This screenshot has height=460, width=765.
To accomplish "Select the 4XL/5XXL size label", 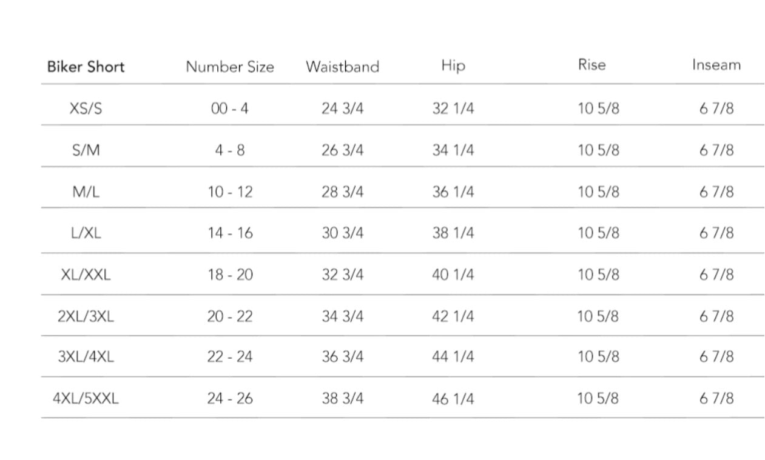I will 86,399.
